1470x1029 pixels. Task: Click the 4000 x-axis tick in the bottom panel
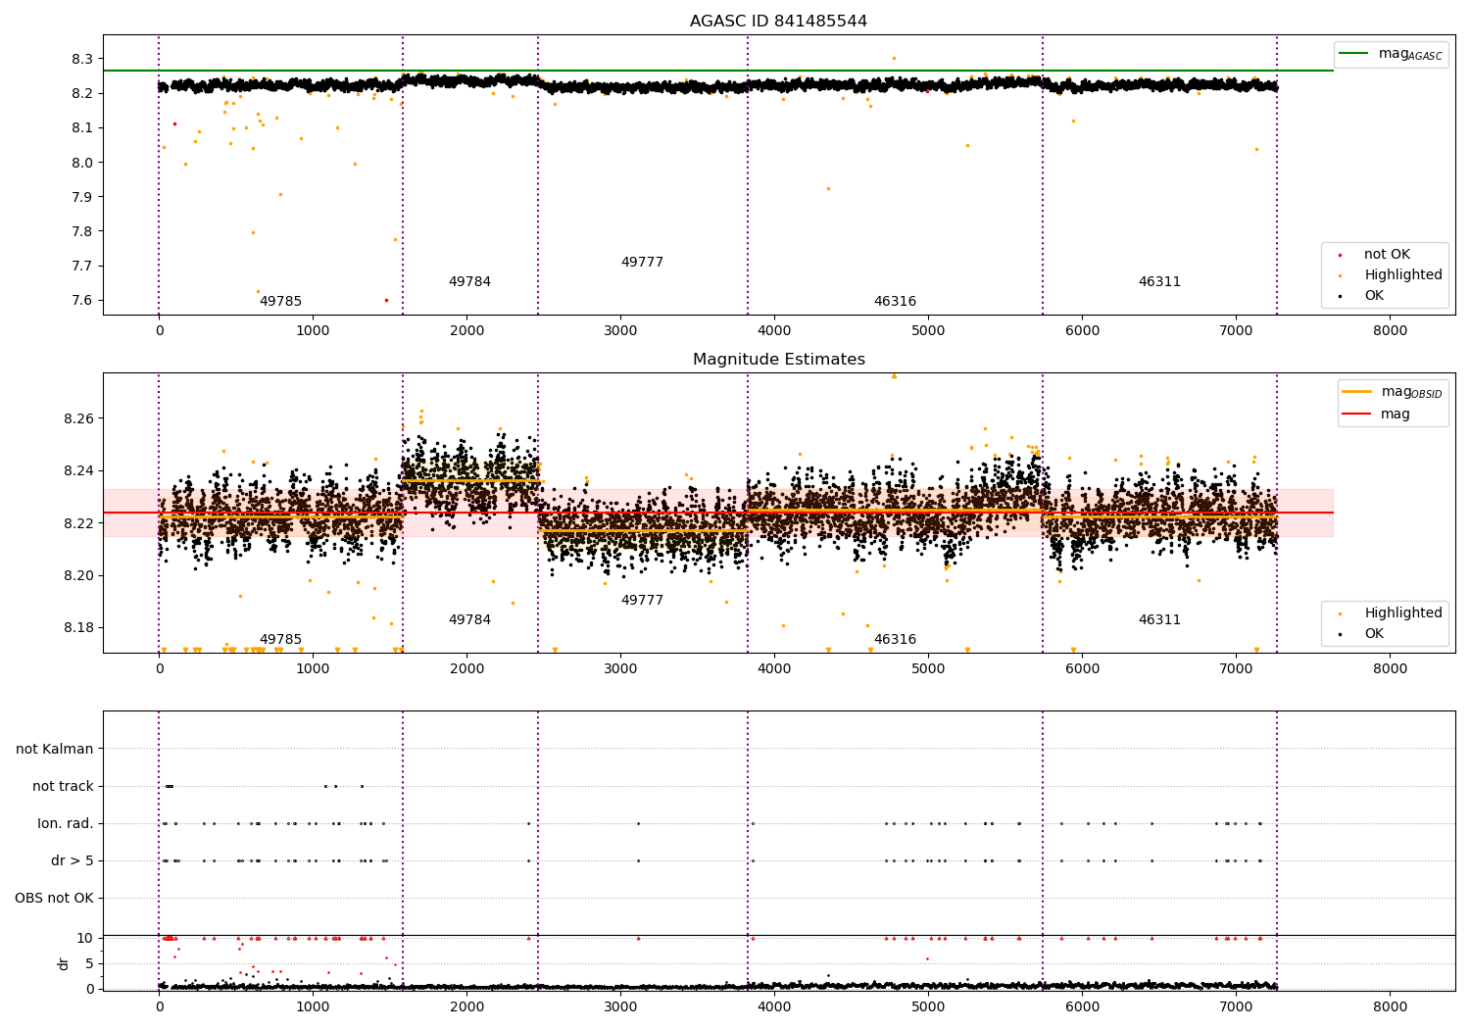(774, 1007)
